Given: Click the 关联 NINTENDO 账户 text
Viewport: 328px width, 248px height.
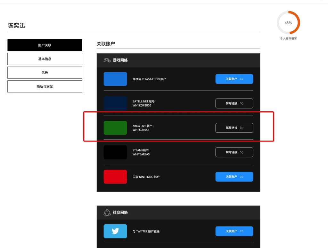Looking at the screenshot, I should 146,177.
